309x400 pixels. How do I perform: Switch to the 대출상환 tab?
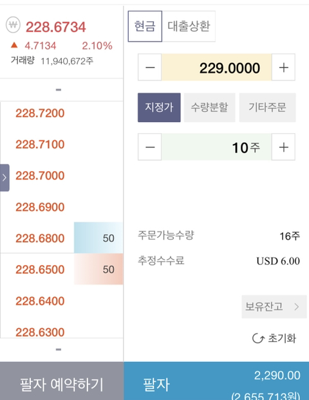189,26
